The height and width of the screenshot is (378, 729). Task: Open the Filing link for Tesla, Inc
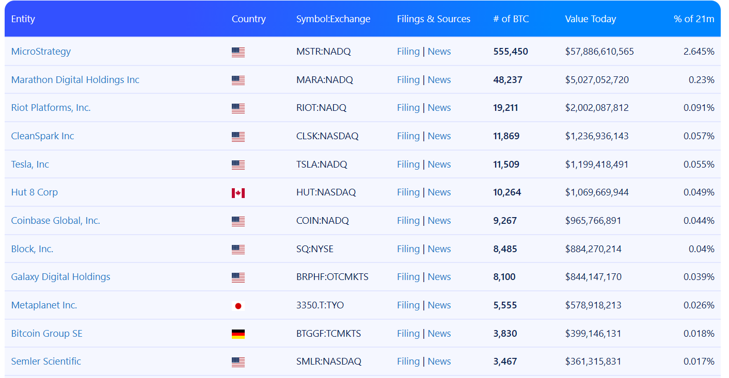point(408,165)
